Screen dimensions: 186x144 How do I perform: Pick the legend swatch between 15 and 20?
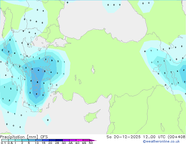point(45,140)
